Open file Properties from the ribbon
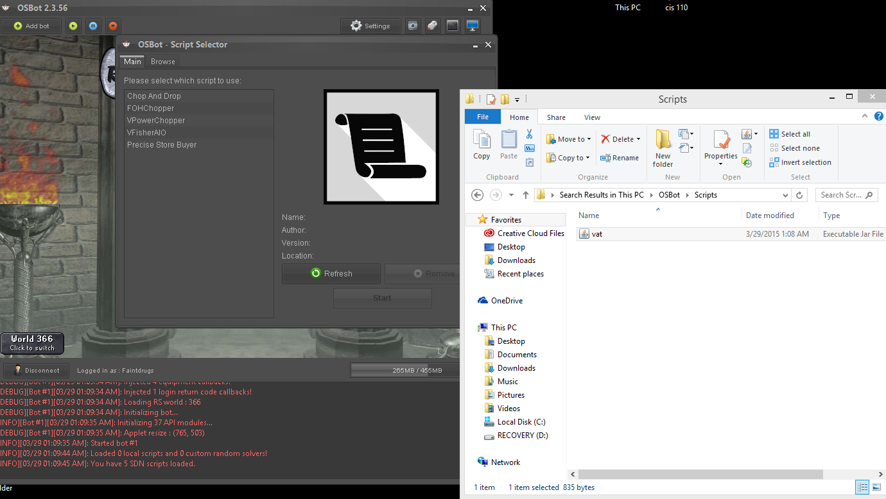The width and height of the screenshot is (886, 499). click(x=721, y=148)
